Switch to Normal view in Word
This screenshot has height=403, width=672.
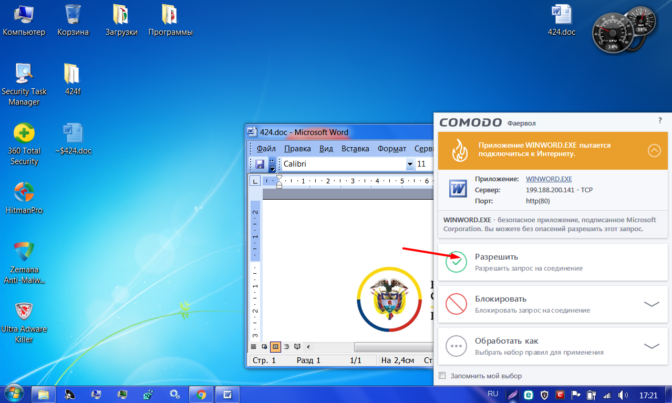coord(254,347)
